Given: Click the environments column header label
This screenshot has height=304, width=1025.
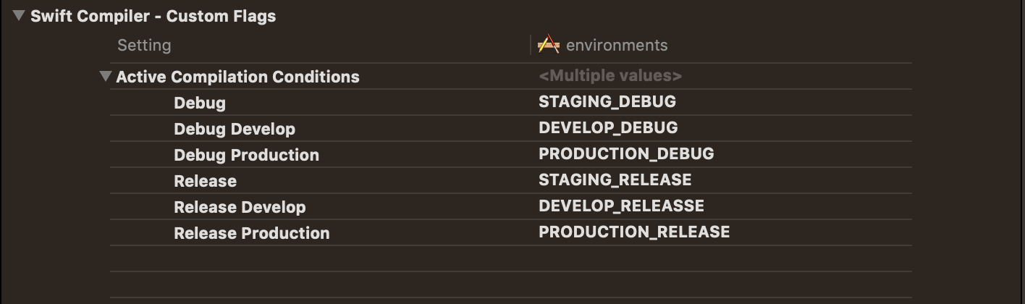Looking at the screenshot, I should tap(617, 45).
